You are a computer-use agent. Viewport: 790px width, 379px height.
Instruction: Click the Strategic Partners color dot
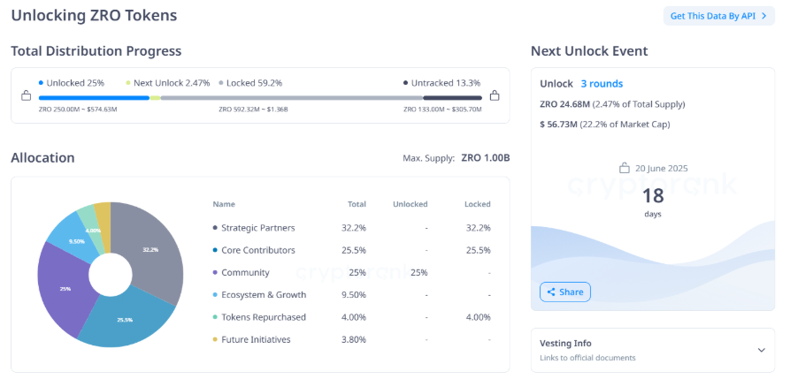click(215, 228)
